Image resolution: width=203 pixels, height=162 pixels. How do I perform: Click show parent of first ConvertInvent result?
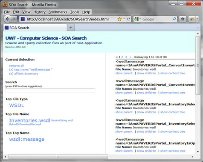124,73
